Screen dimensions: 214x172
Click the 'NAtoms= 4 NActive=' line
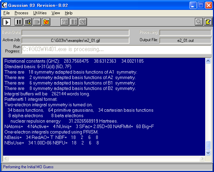[79, 127]
